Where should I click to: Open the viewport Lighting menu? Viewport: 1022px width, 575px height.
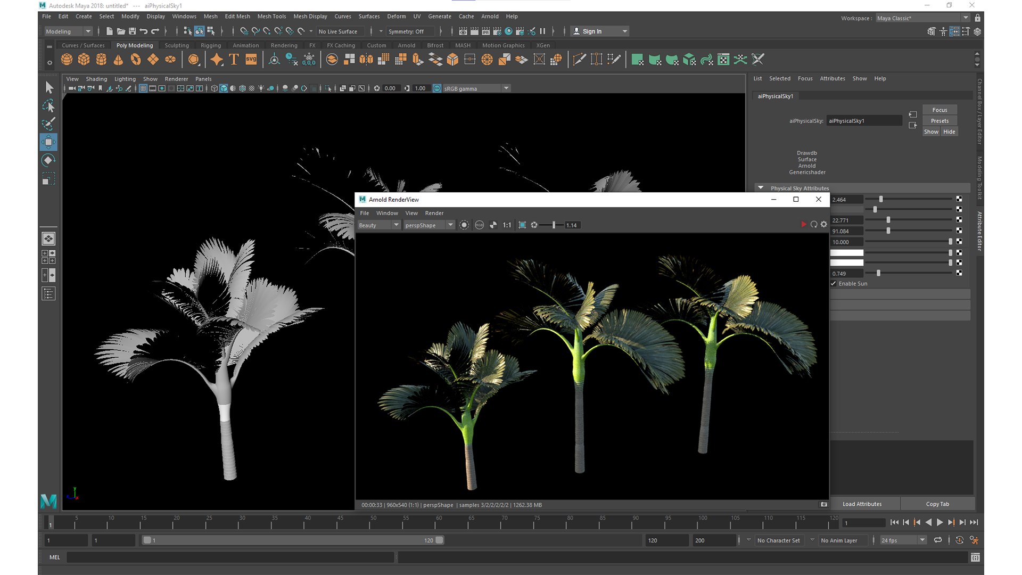(x=125, y=79)
